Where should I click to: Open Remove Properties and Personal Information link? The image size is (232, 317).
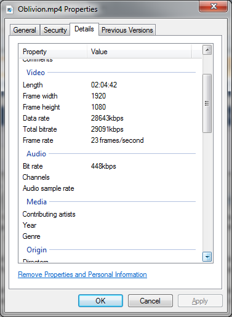[82, 275]
